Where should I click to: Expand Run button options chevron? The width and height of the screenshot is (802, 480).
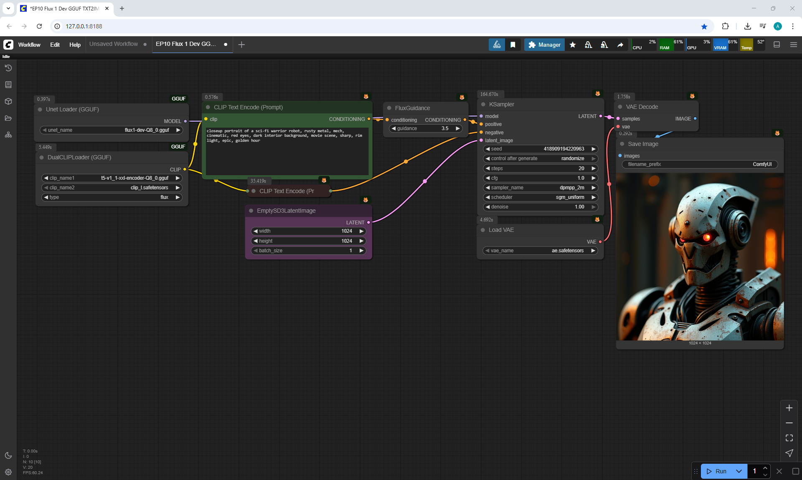tap(739, 471)
